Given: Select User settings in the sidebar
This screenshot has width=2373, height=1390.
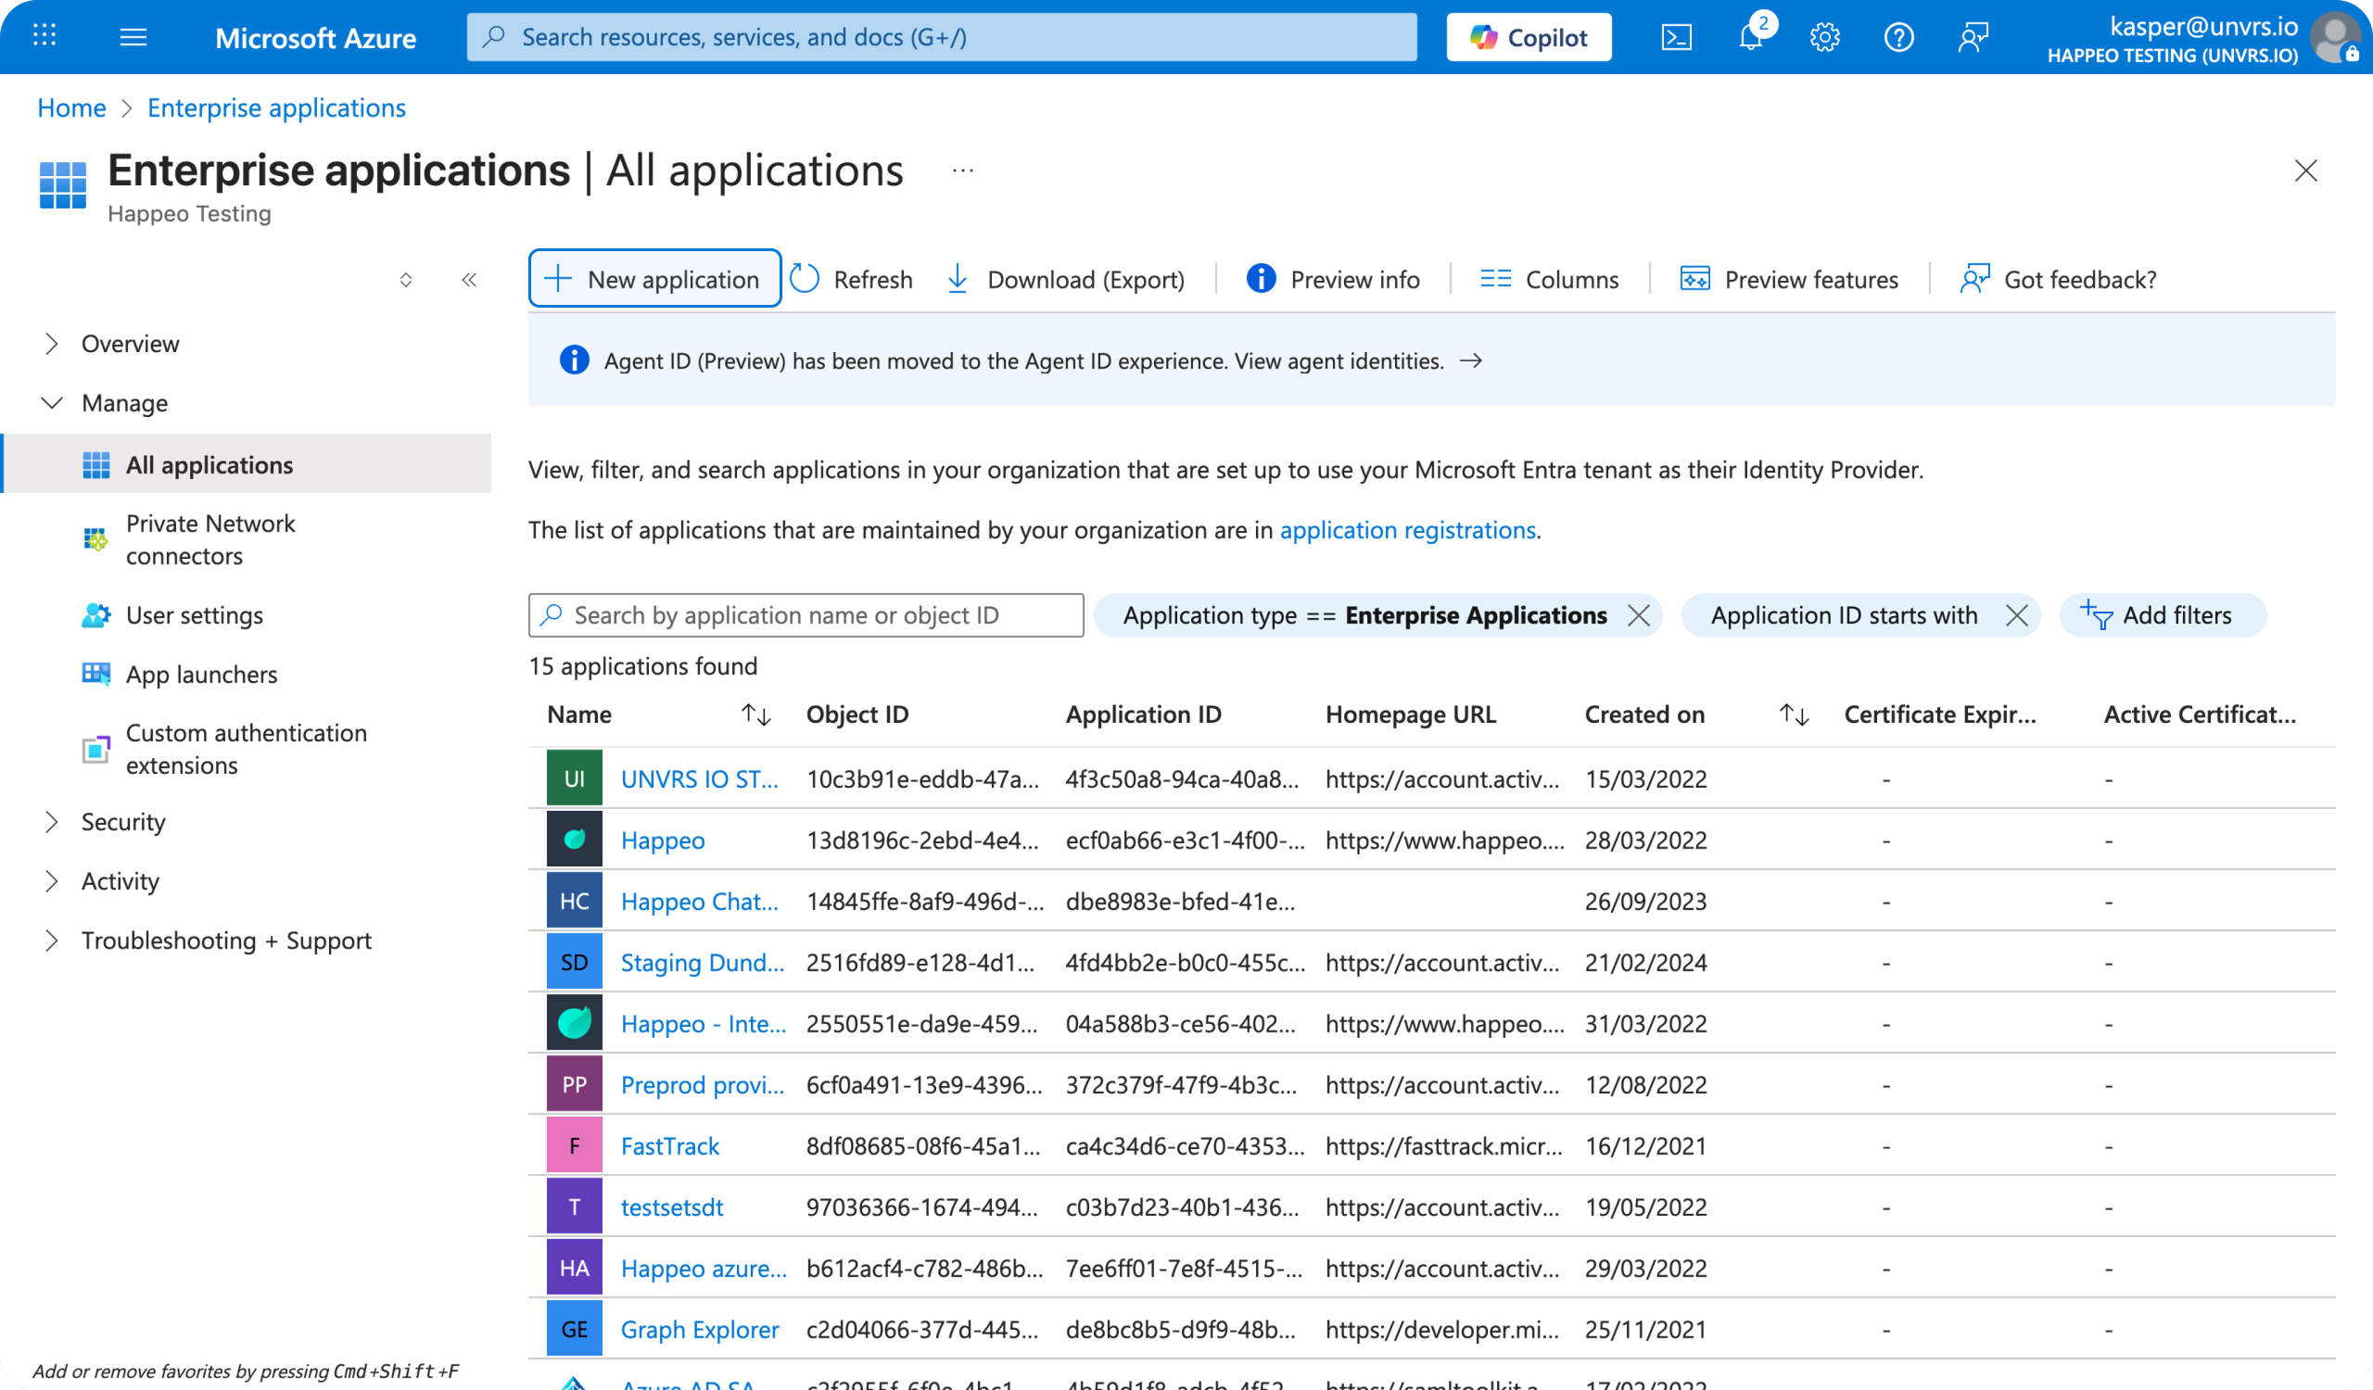Looking at the screenshot, I should (x=194, y=614).
